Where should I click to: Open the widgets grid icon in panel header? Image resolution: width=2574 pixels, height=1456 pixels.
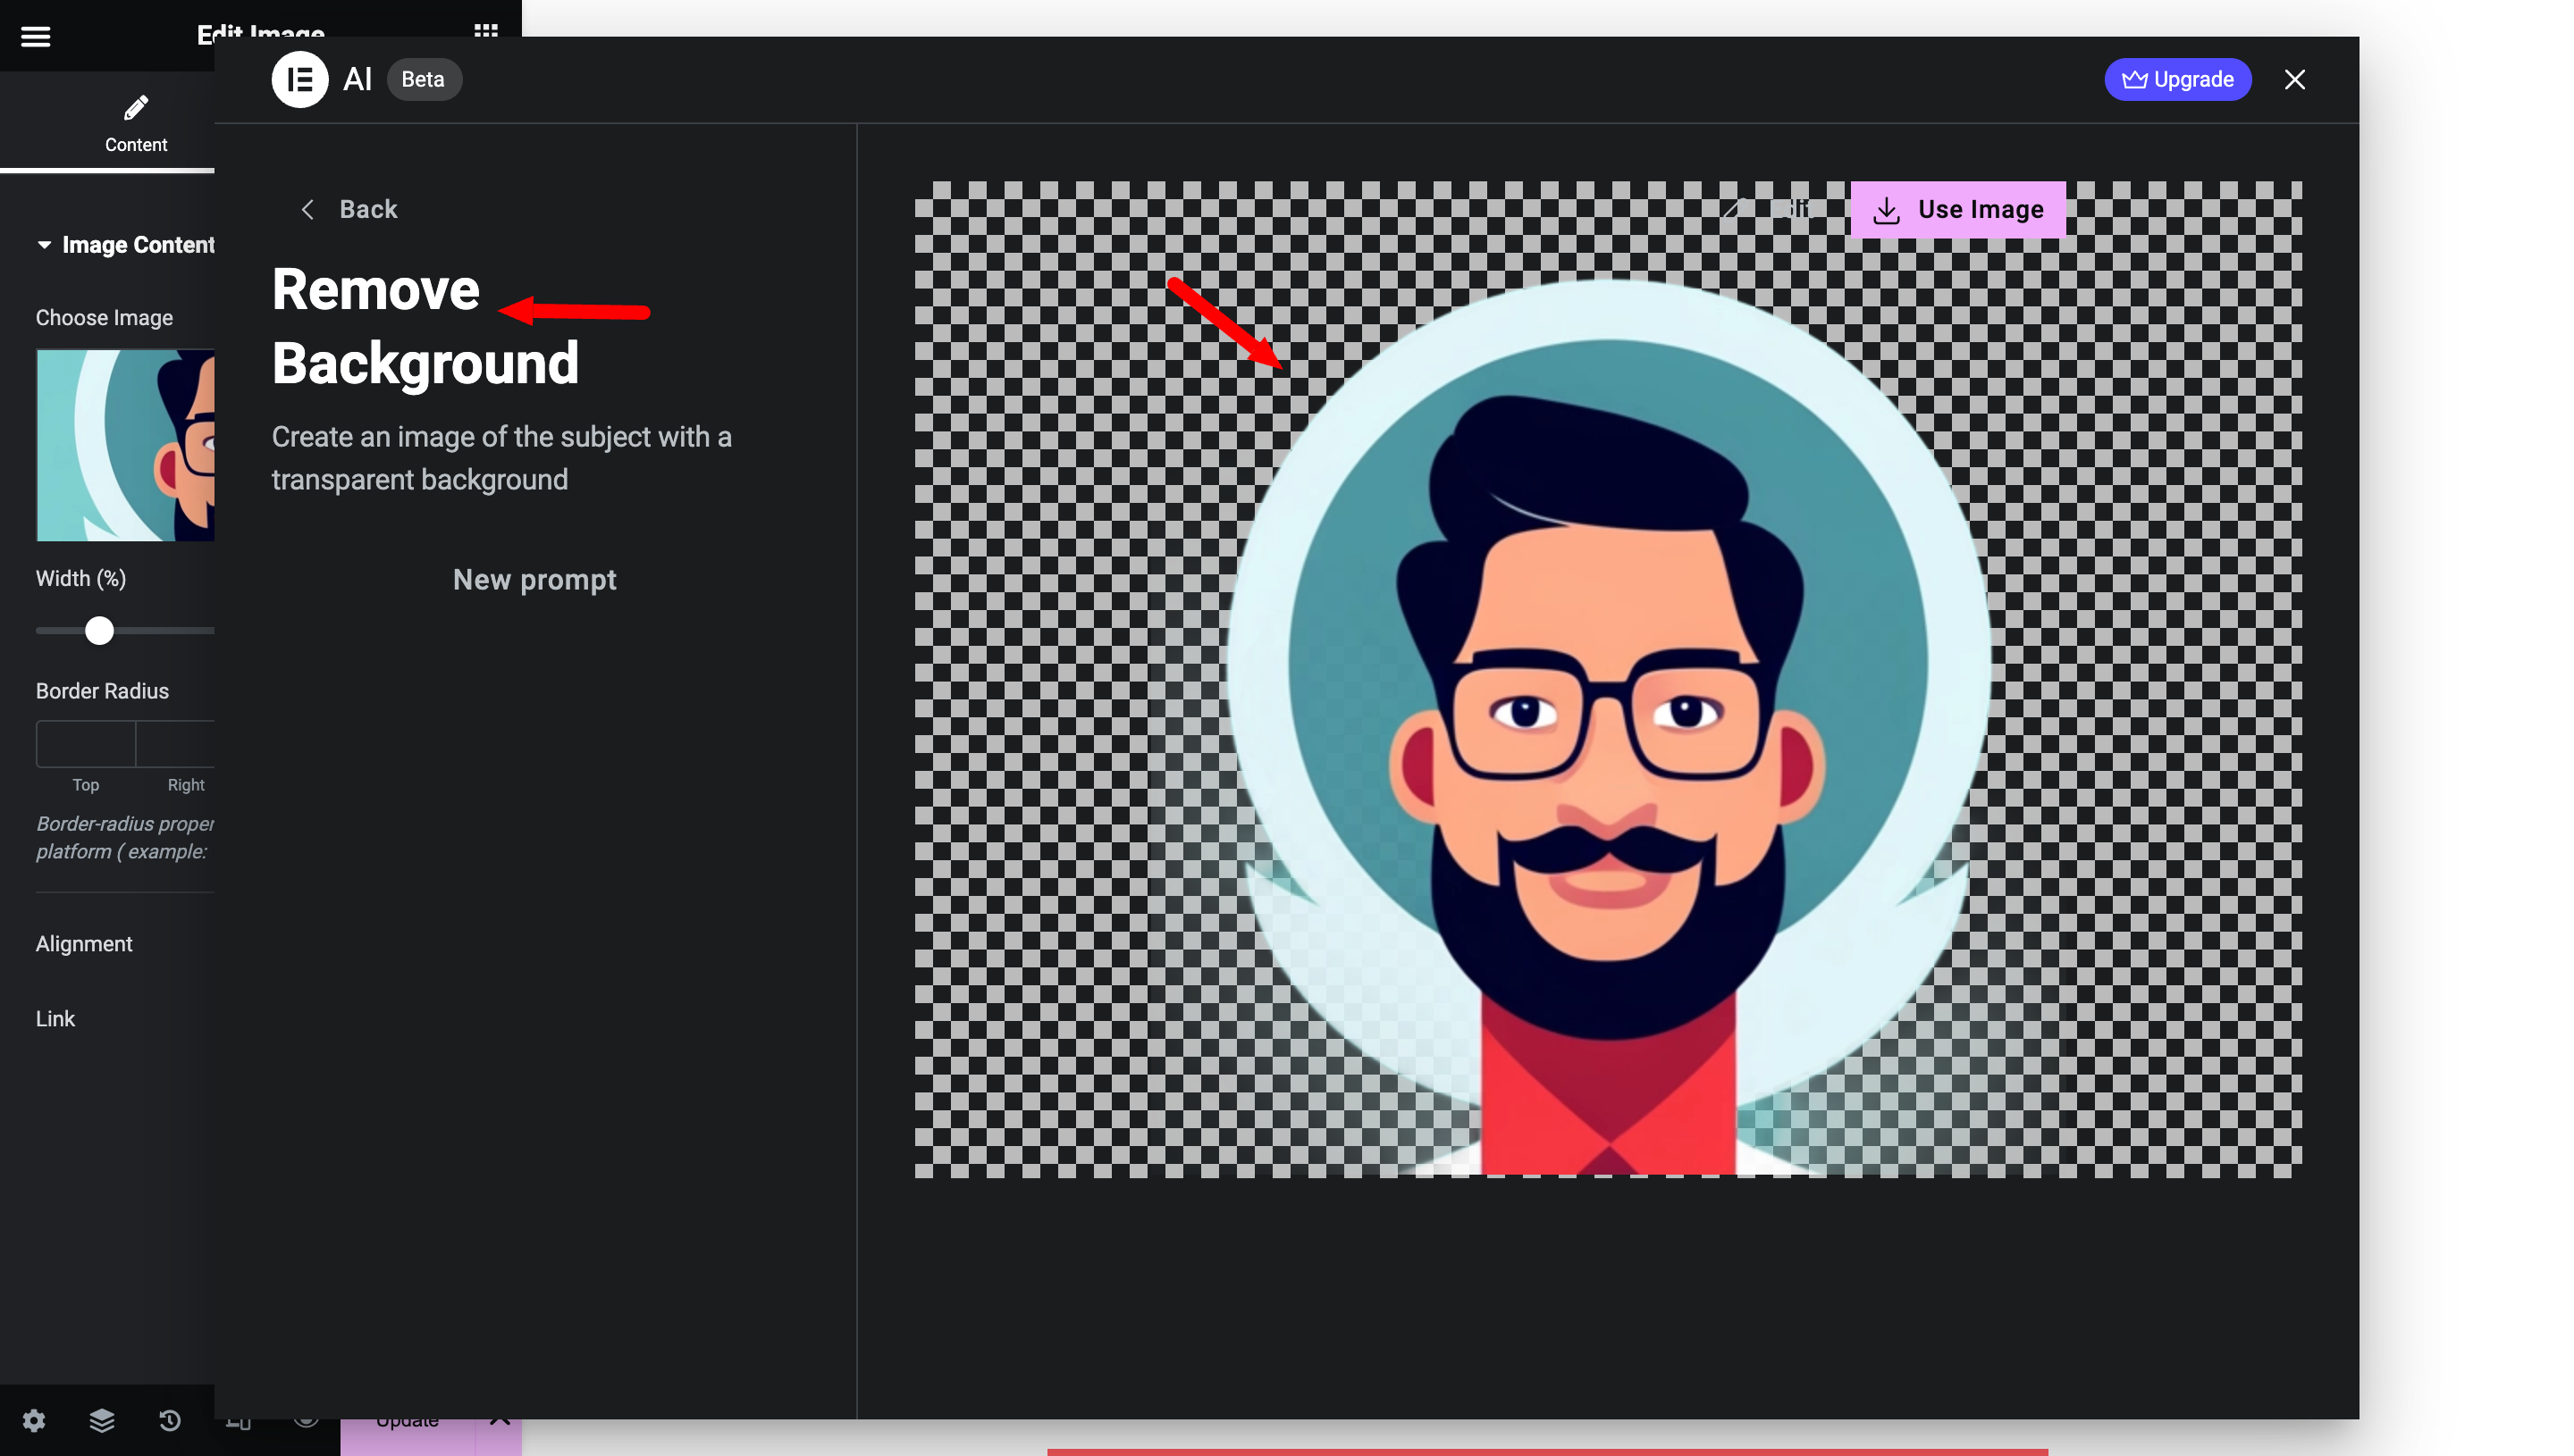point(486,30)
